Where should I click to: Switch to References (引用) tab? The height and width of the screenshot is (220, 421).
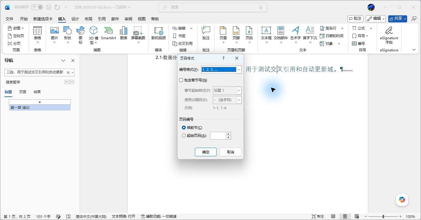coord(102,19)
